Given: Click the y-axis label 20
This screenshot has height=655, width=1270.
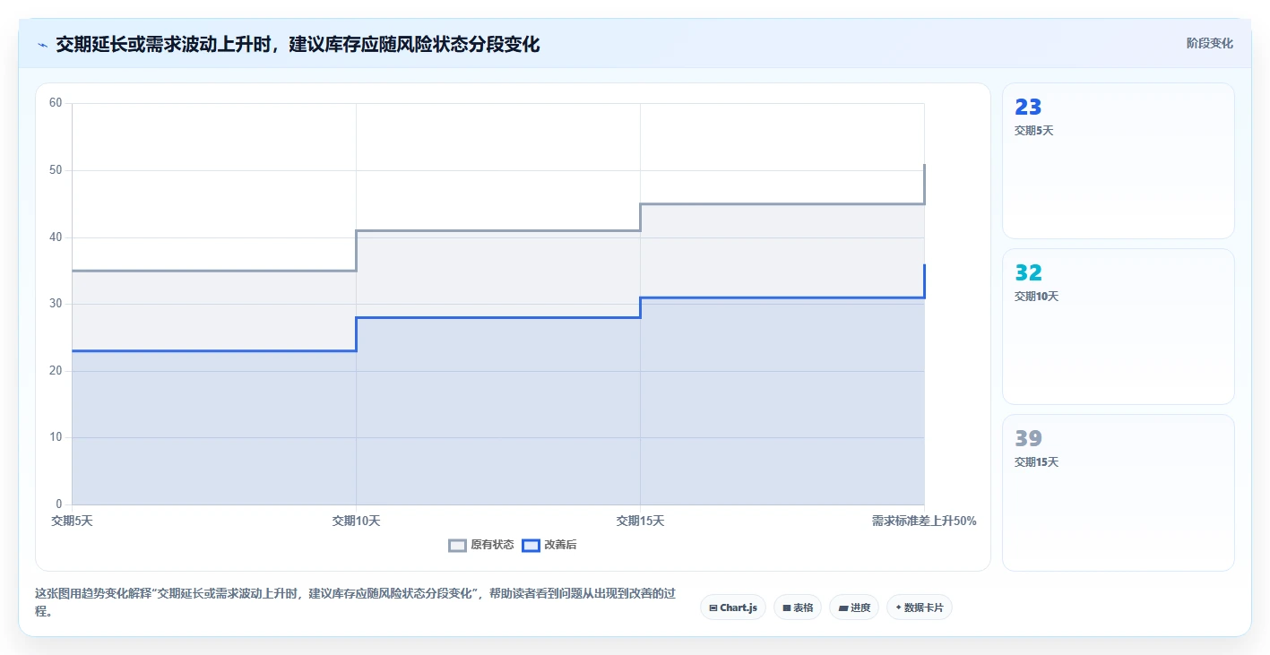Looking at the screenshot, I should (56, 371).
